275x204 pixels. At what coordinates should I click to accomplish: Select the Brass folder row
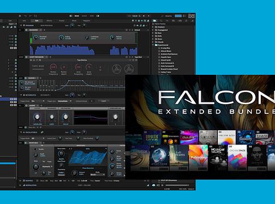pyautogui.click(x=173, y=39)
